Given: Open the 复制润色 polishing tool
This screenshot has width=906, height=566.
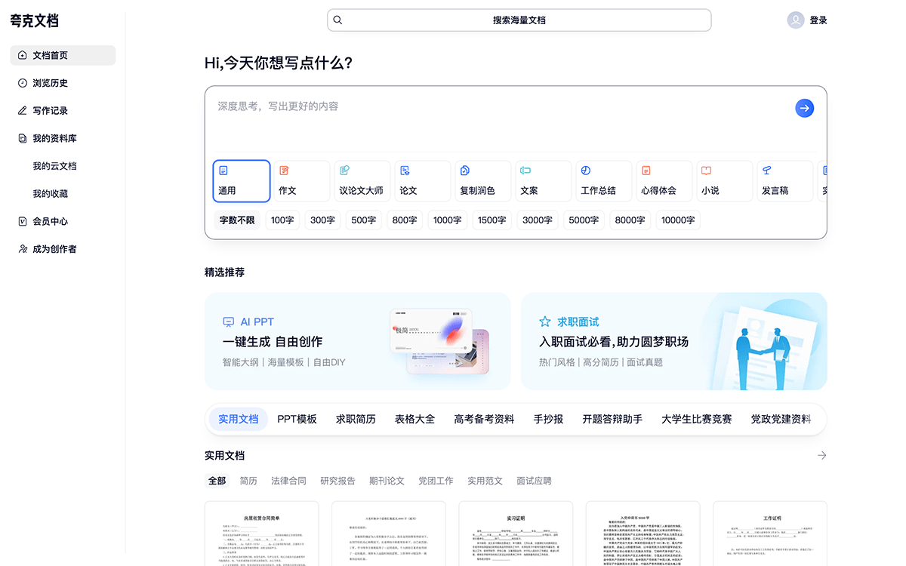Looking at the screenshot, I should click(x=482, y=180).
